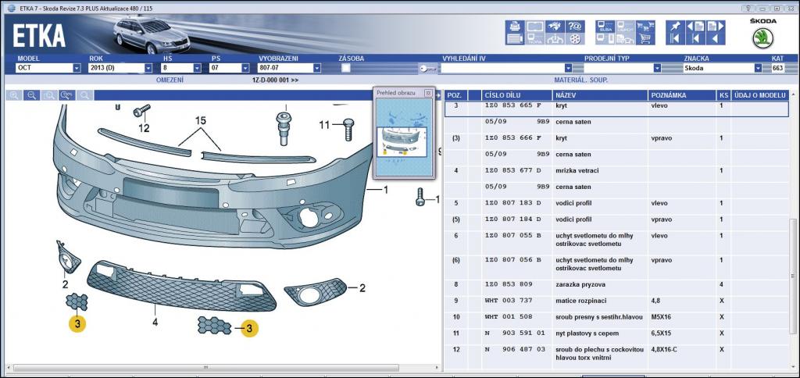This screenshot has width=800, height=378.
Task: Click the ?@ help inquiry icon
Action: [x=575, y=27]
